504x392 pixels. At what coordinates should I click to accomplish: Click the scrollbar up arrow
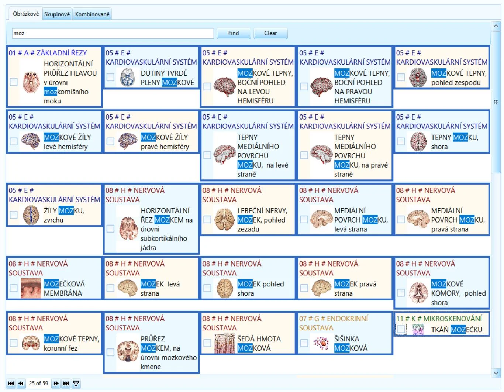(x=496, y=26)
